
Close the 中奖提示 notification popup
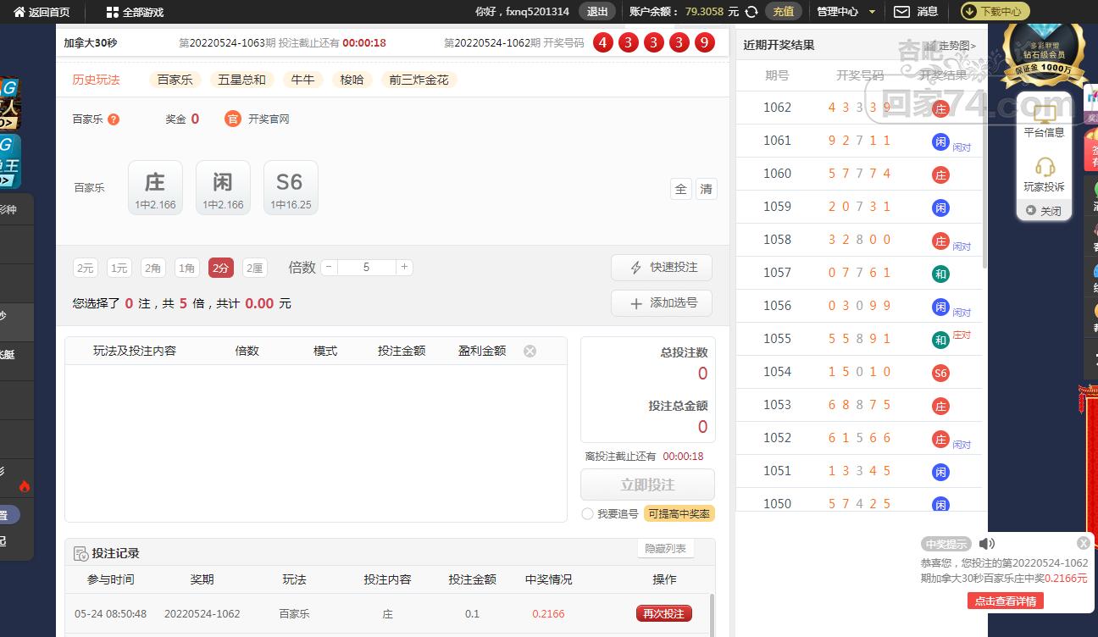point(1083,543)
